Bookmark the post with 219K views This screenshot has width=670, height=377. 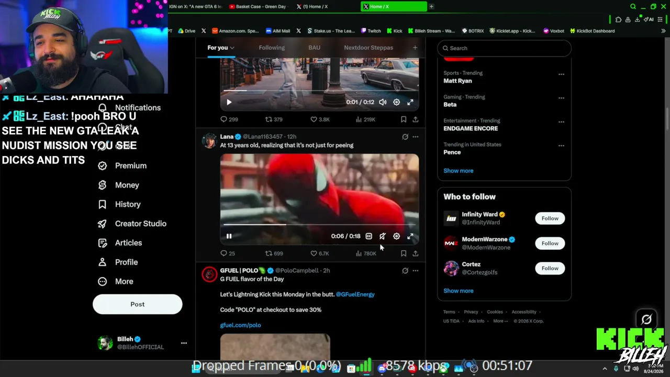coord(404,119)
